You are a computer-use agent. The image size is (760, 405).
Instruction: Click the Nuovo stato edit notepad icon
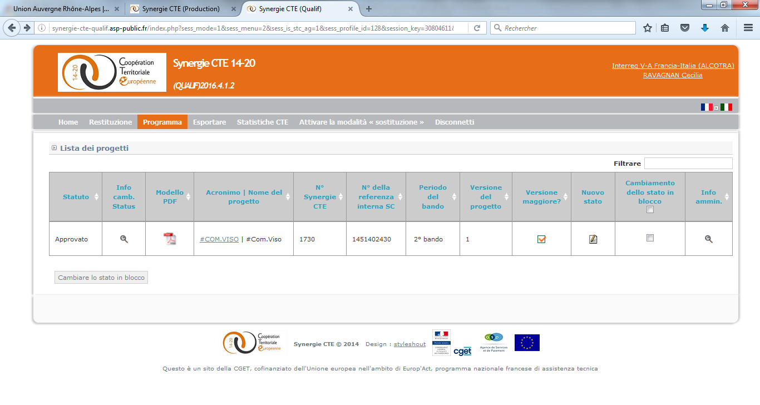coord(593,239)
